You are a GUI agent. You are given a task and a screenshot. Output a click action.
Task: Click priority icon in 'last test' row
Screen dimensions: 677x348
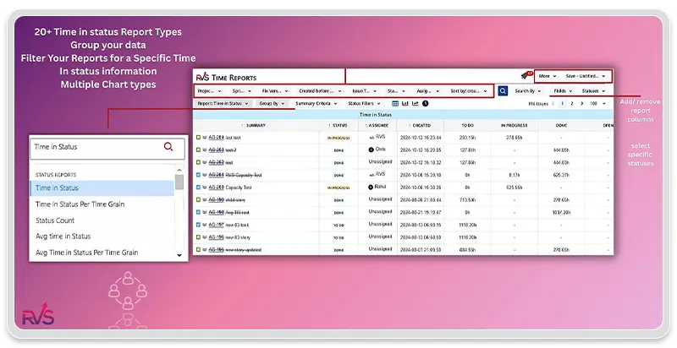point(205,138)
